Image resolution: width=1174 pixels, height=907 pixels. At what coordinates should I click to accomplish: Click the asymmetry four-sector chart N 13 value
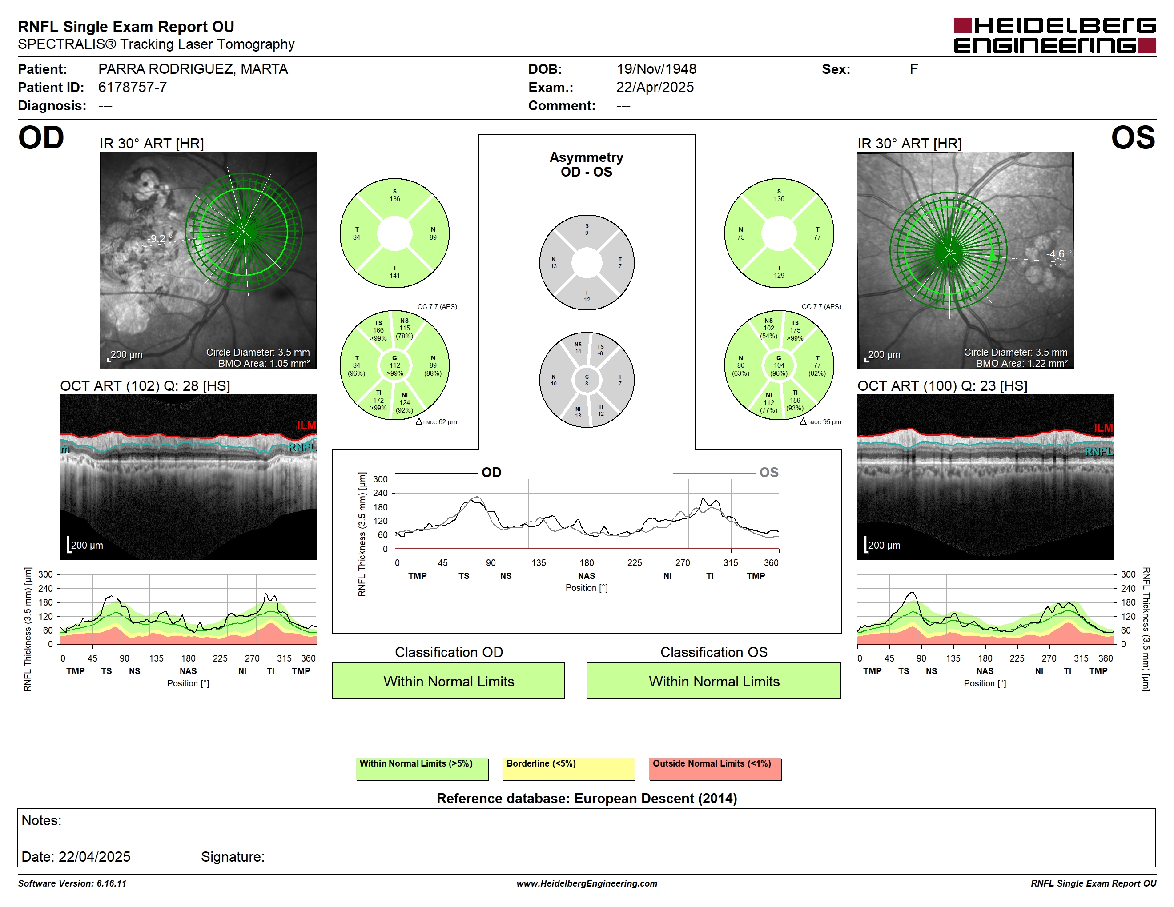pos(553,263)
